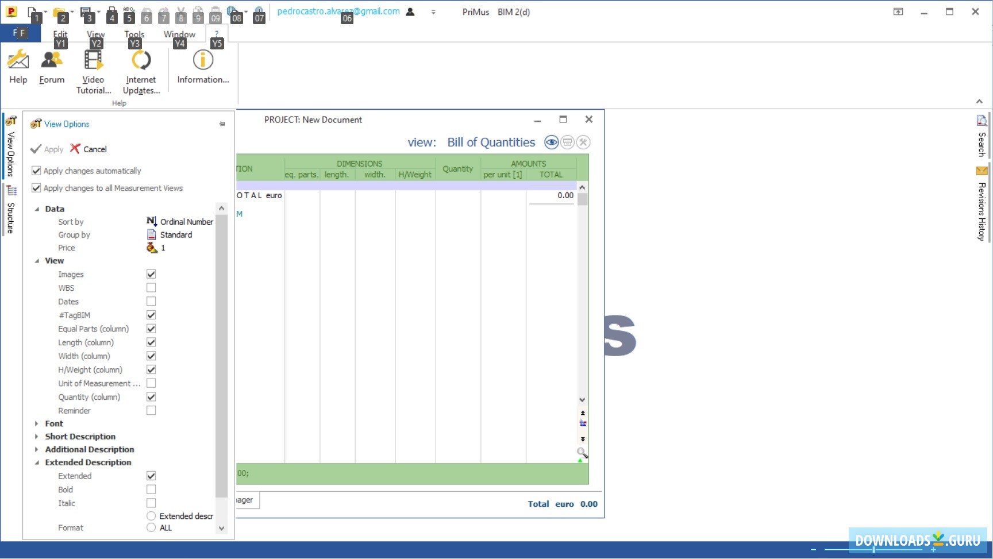Expand the Short Description section

pyautogui.click(x=37, y=437)
